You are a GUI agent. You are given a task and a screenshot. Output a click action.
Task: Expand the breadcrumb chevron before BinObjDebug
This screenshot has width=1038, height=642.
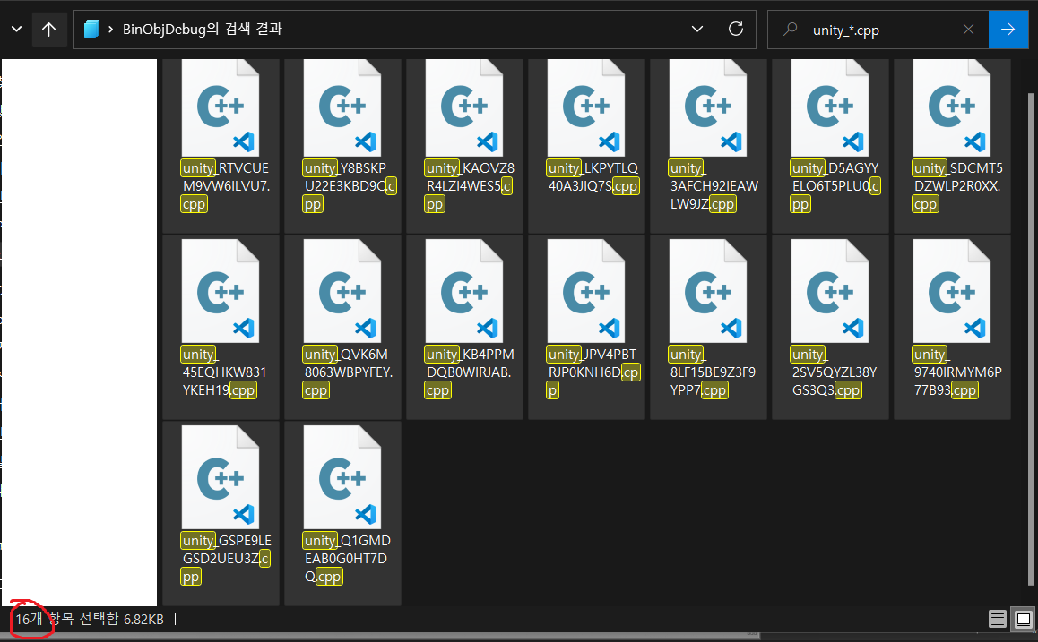coord(110,29)
